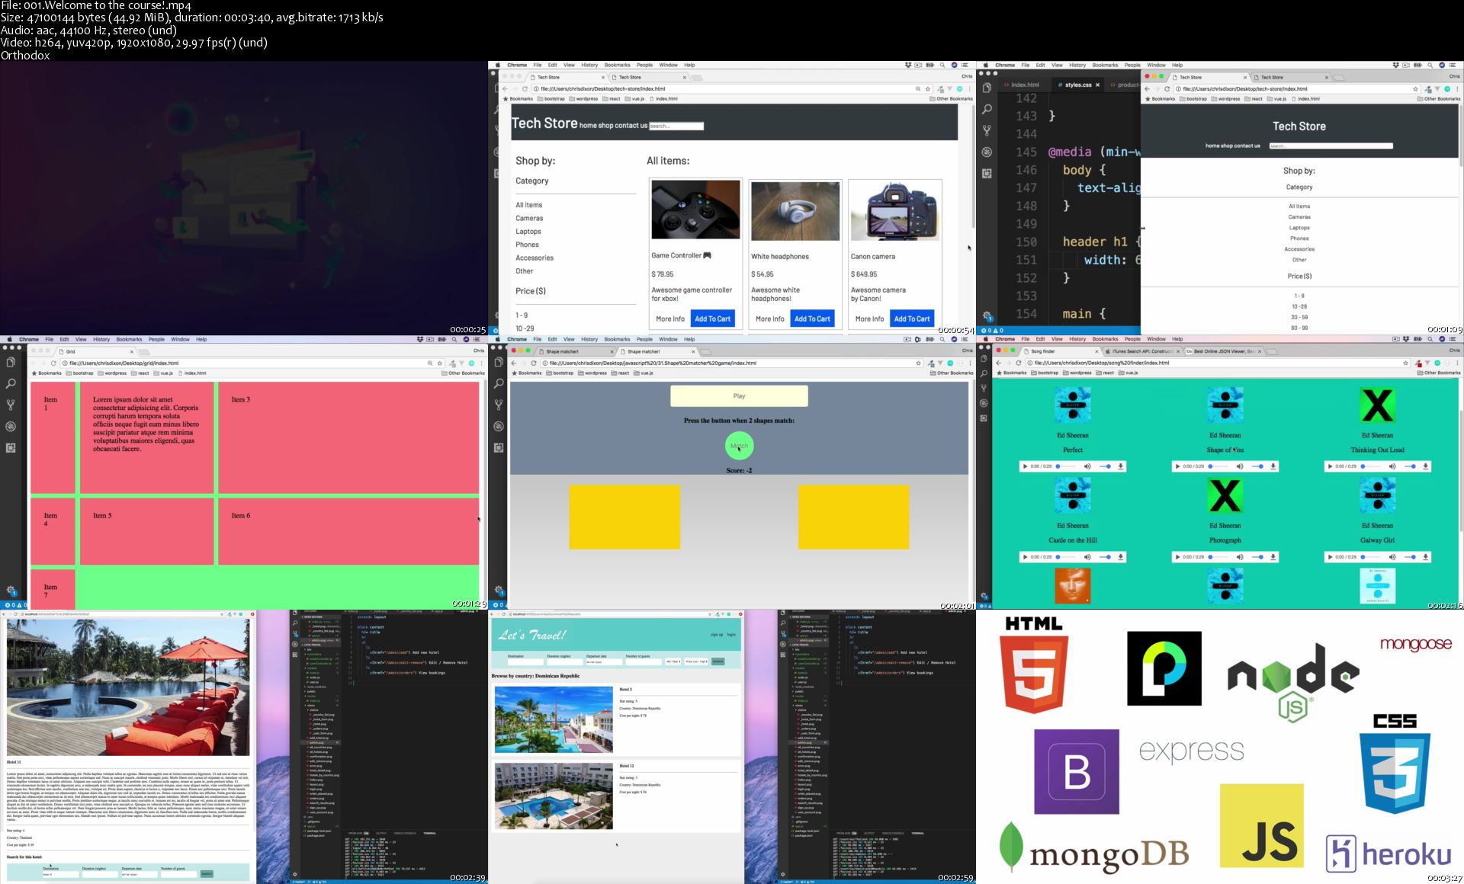Open Apple menu in the wide Tech Store frame
Screen dimensions: 1464x884
[498, 65]
